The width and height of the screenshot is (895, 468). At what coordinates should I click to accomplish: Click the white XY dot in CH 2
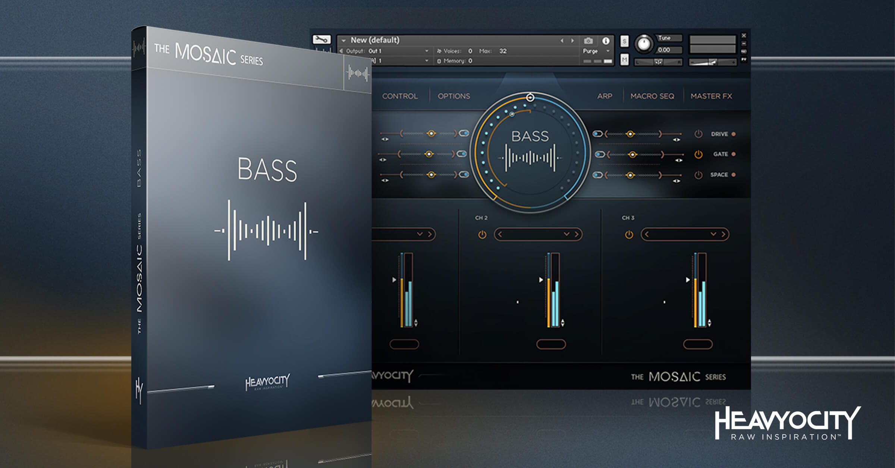click(x=518, y=302)
